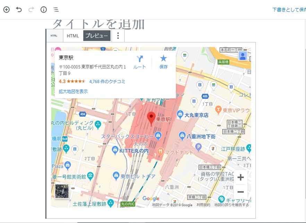Click the 保存 star icon

coord(163,58)
